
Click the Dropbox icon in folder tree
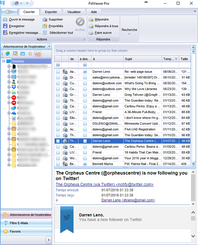pos(14,87)
